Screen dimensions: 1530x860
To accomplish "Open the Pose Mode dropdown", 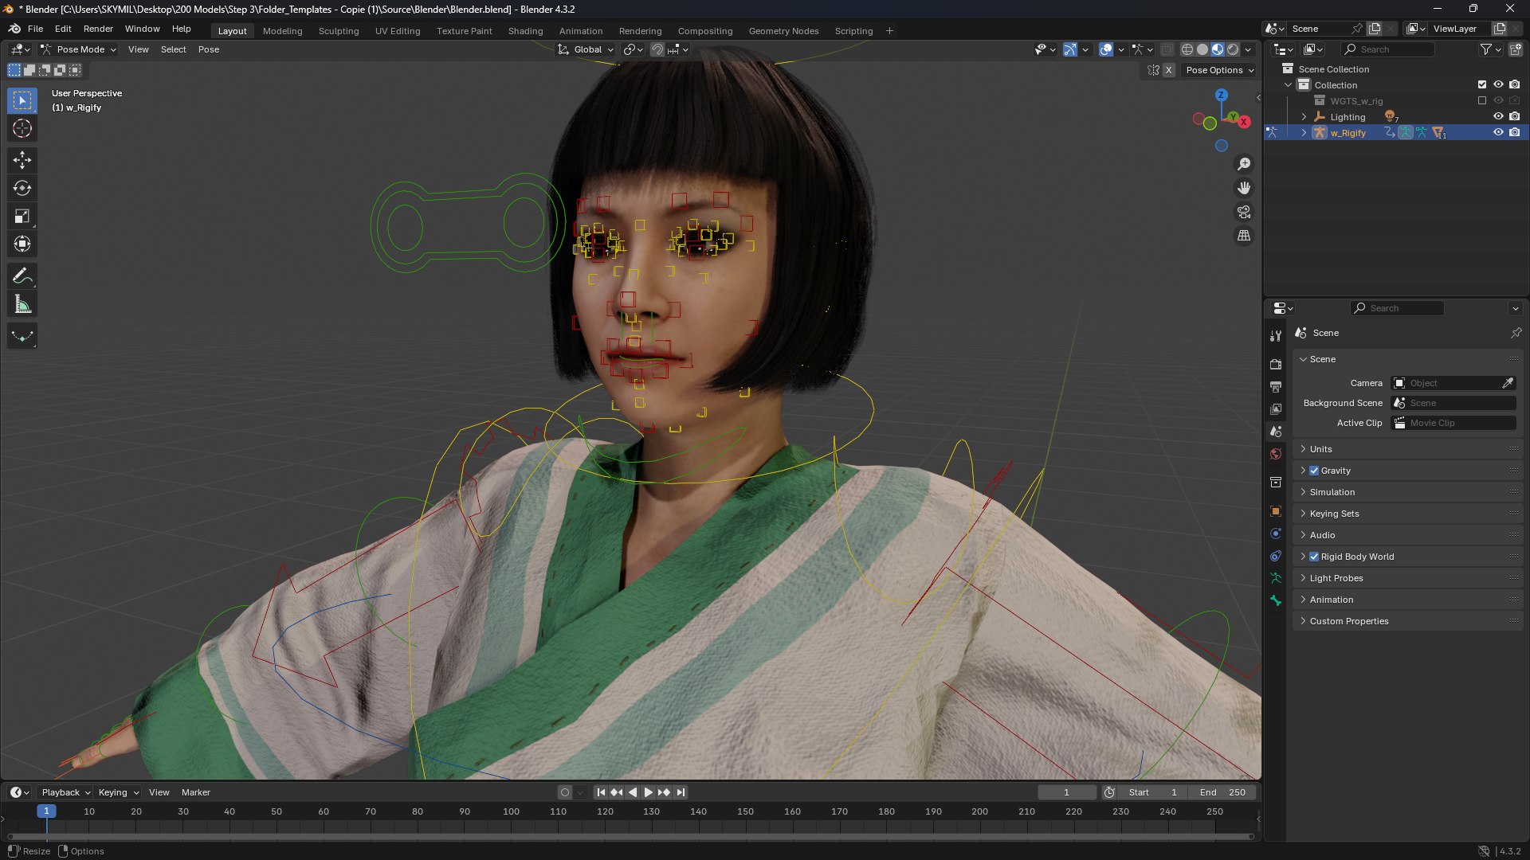I will tap(78, 49).
